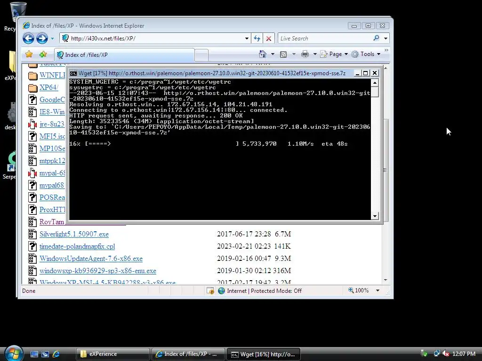Click the RSS feeds icon
The image size is (482, 361).
pyautogui.click(x=283, y=55)
